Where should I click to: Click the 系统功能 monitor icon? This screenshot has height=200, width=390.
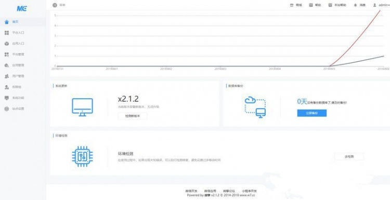pos(7,98)
